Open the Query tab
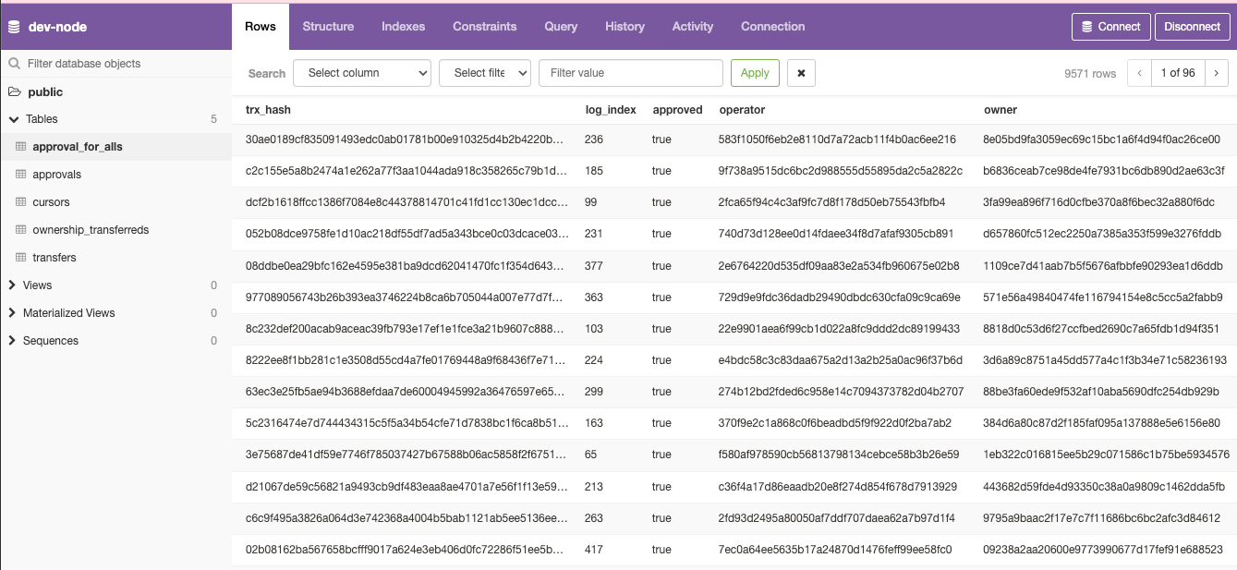Screen dimensions: 1237x570 pos(561,27)
